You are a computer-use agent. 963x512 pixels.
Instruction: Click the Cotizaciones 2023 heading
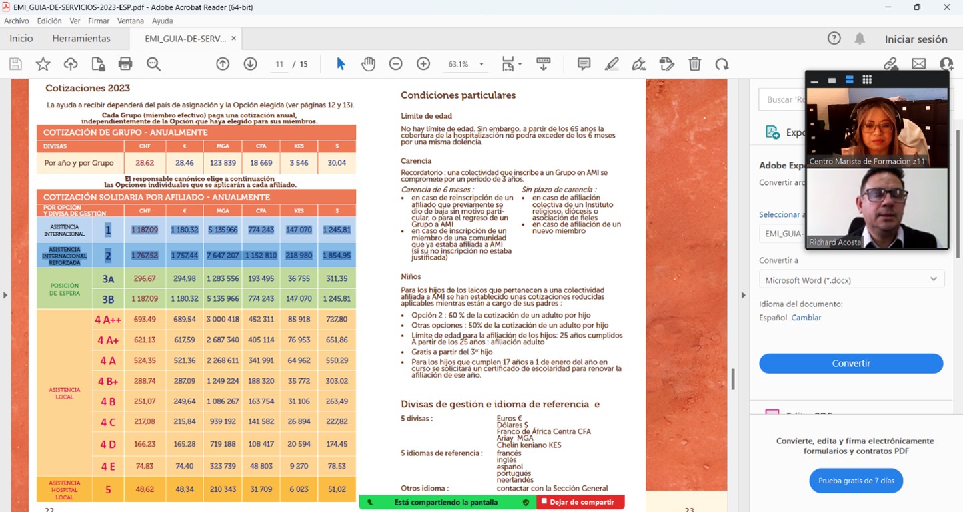(87, 88)
